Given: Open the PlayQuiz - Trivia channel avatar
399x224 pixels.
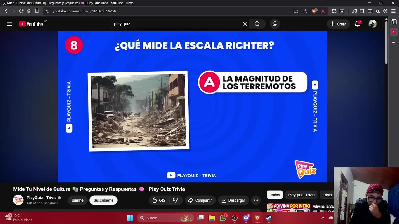Looking at the screenshot, I should click(x=18, y=200).
